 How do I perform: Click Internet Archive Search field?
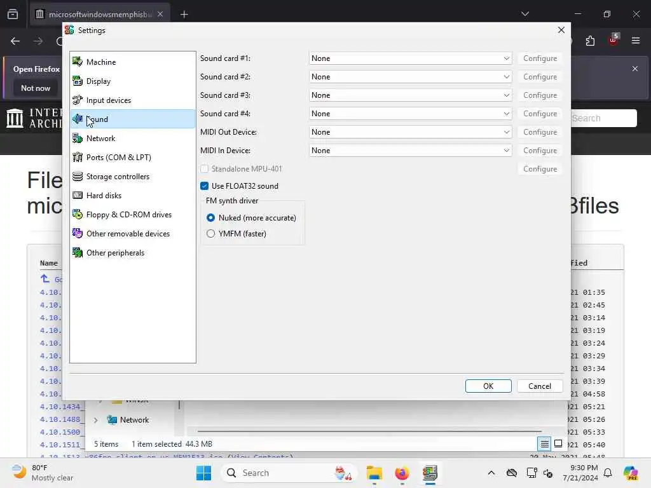[x=603, y=118]
